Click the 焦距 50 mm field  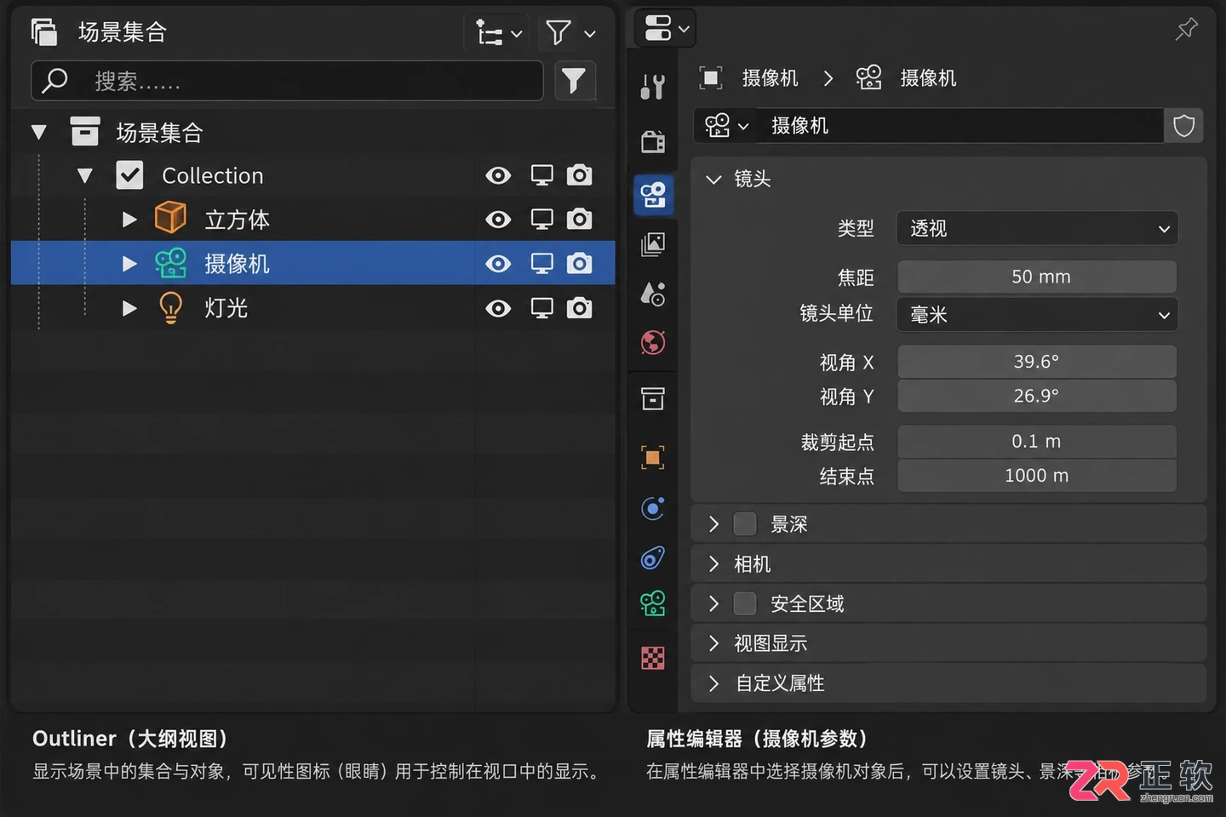tap(1037, 277)
